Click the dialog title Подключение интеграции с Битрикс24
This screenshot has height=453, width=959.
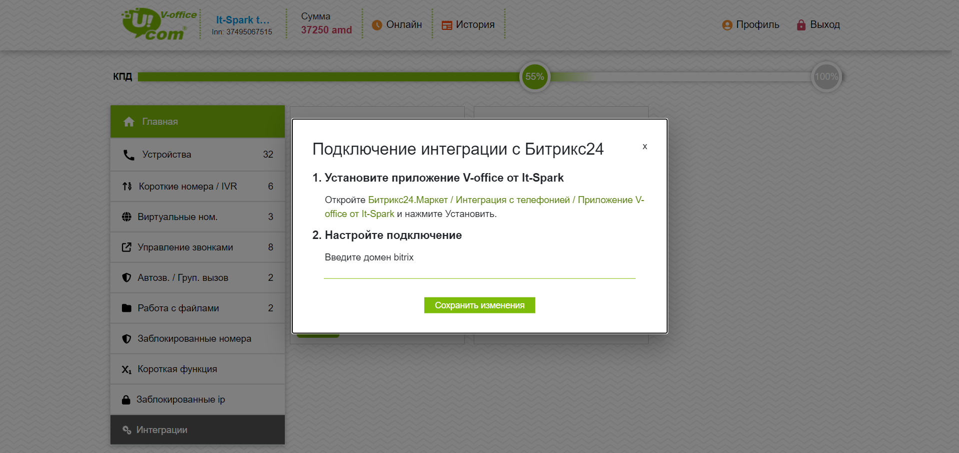[458, 149]
